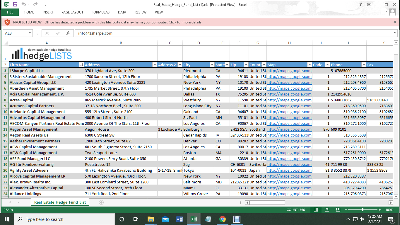The width and height of the screenshot is (400, 225).
Task: Open the Firm Name column filter
Action: [x=82, y=65]
